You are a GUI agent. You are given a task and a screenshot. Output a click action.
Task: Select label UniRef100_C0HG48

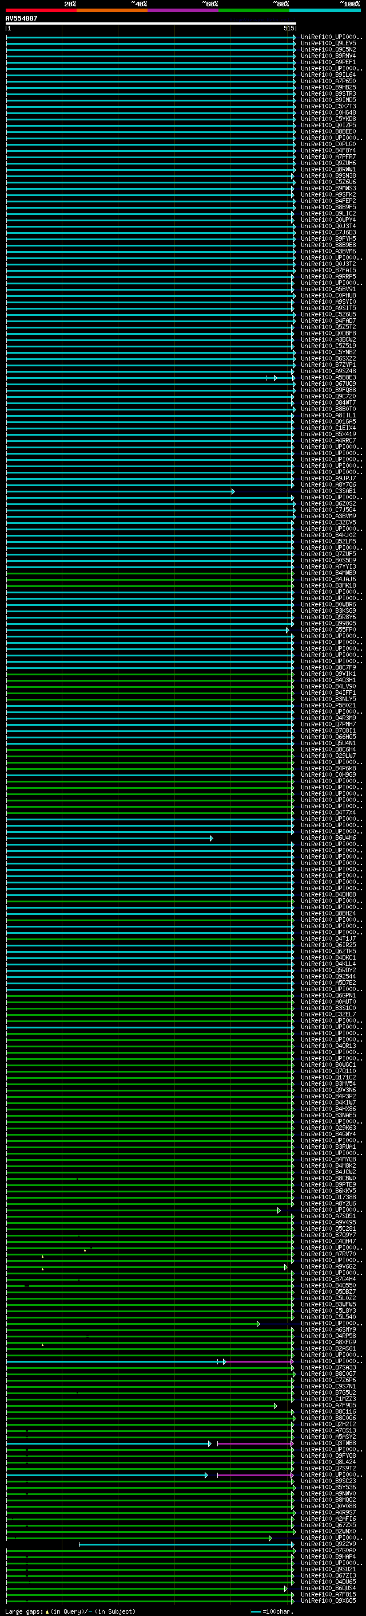tap(328, 112)
